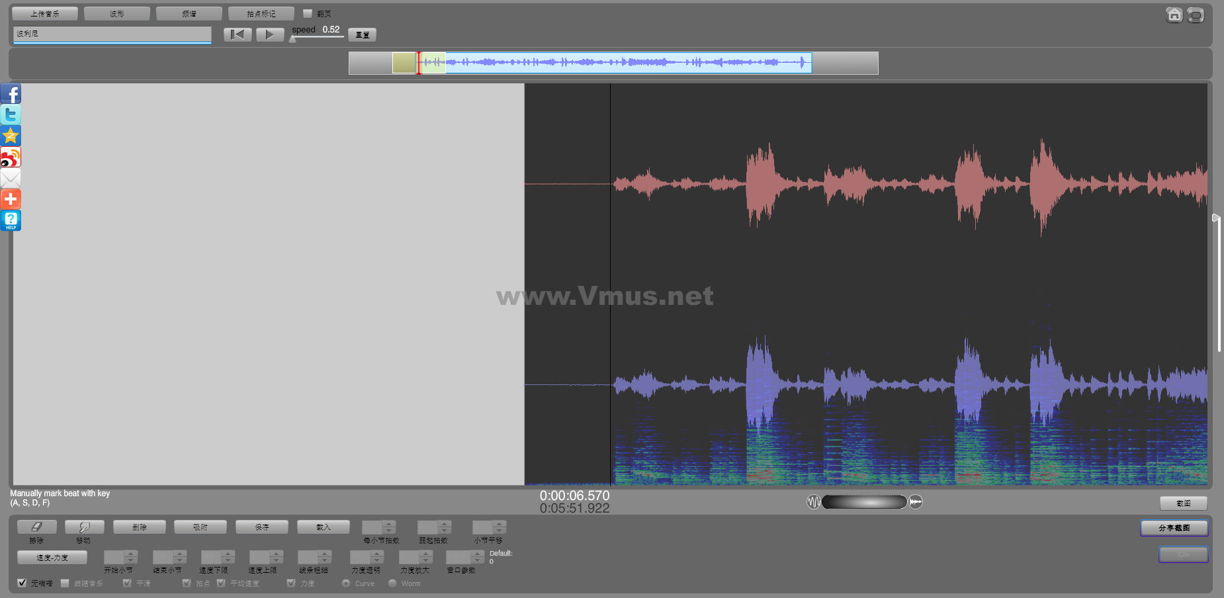The width and height of the screenshot is (1224, 598).
Task: Click the 速度-力度 button
Action: tap(52, 557)
